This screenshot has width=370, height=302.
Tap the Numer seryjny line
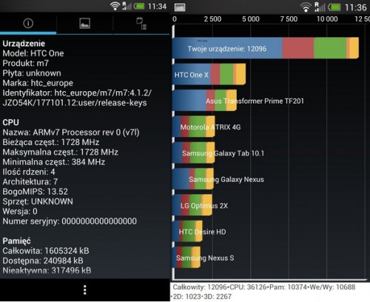pos(70,221)
